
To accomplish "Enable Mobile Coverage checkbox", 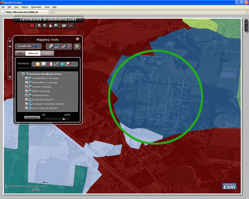I will 27,91.
